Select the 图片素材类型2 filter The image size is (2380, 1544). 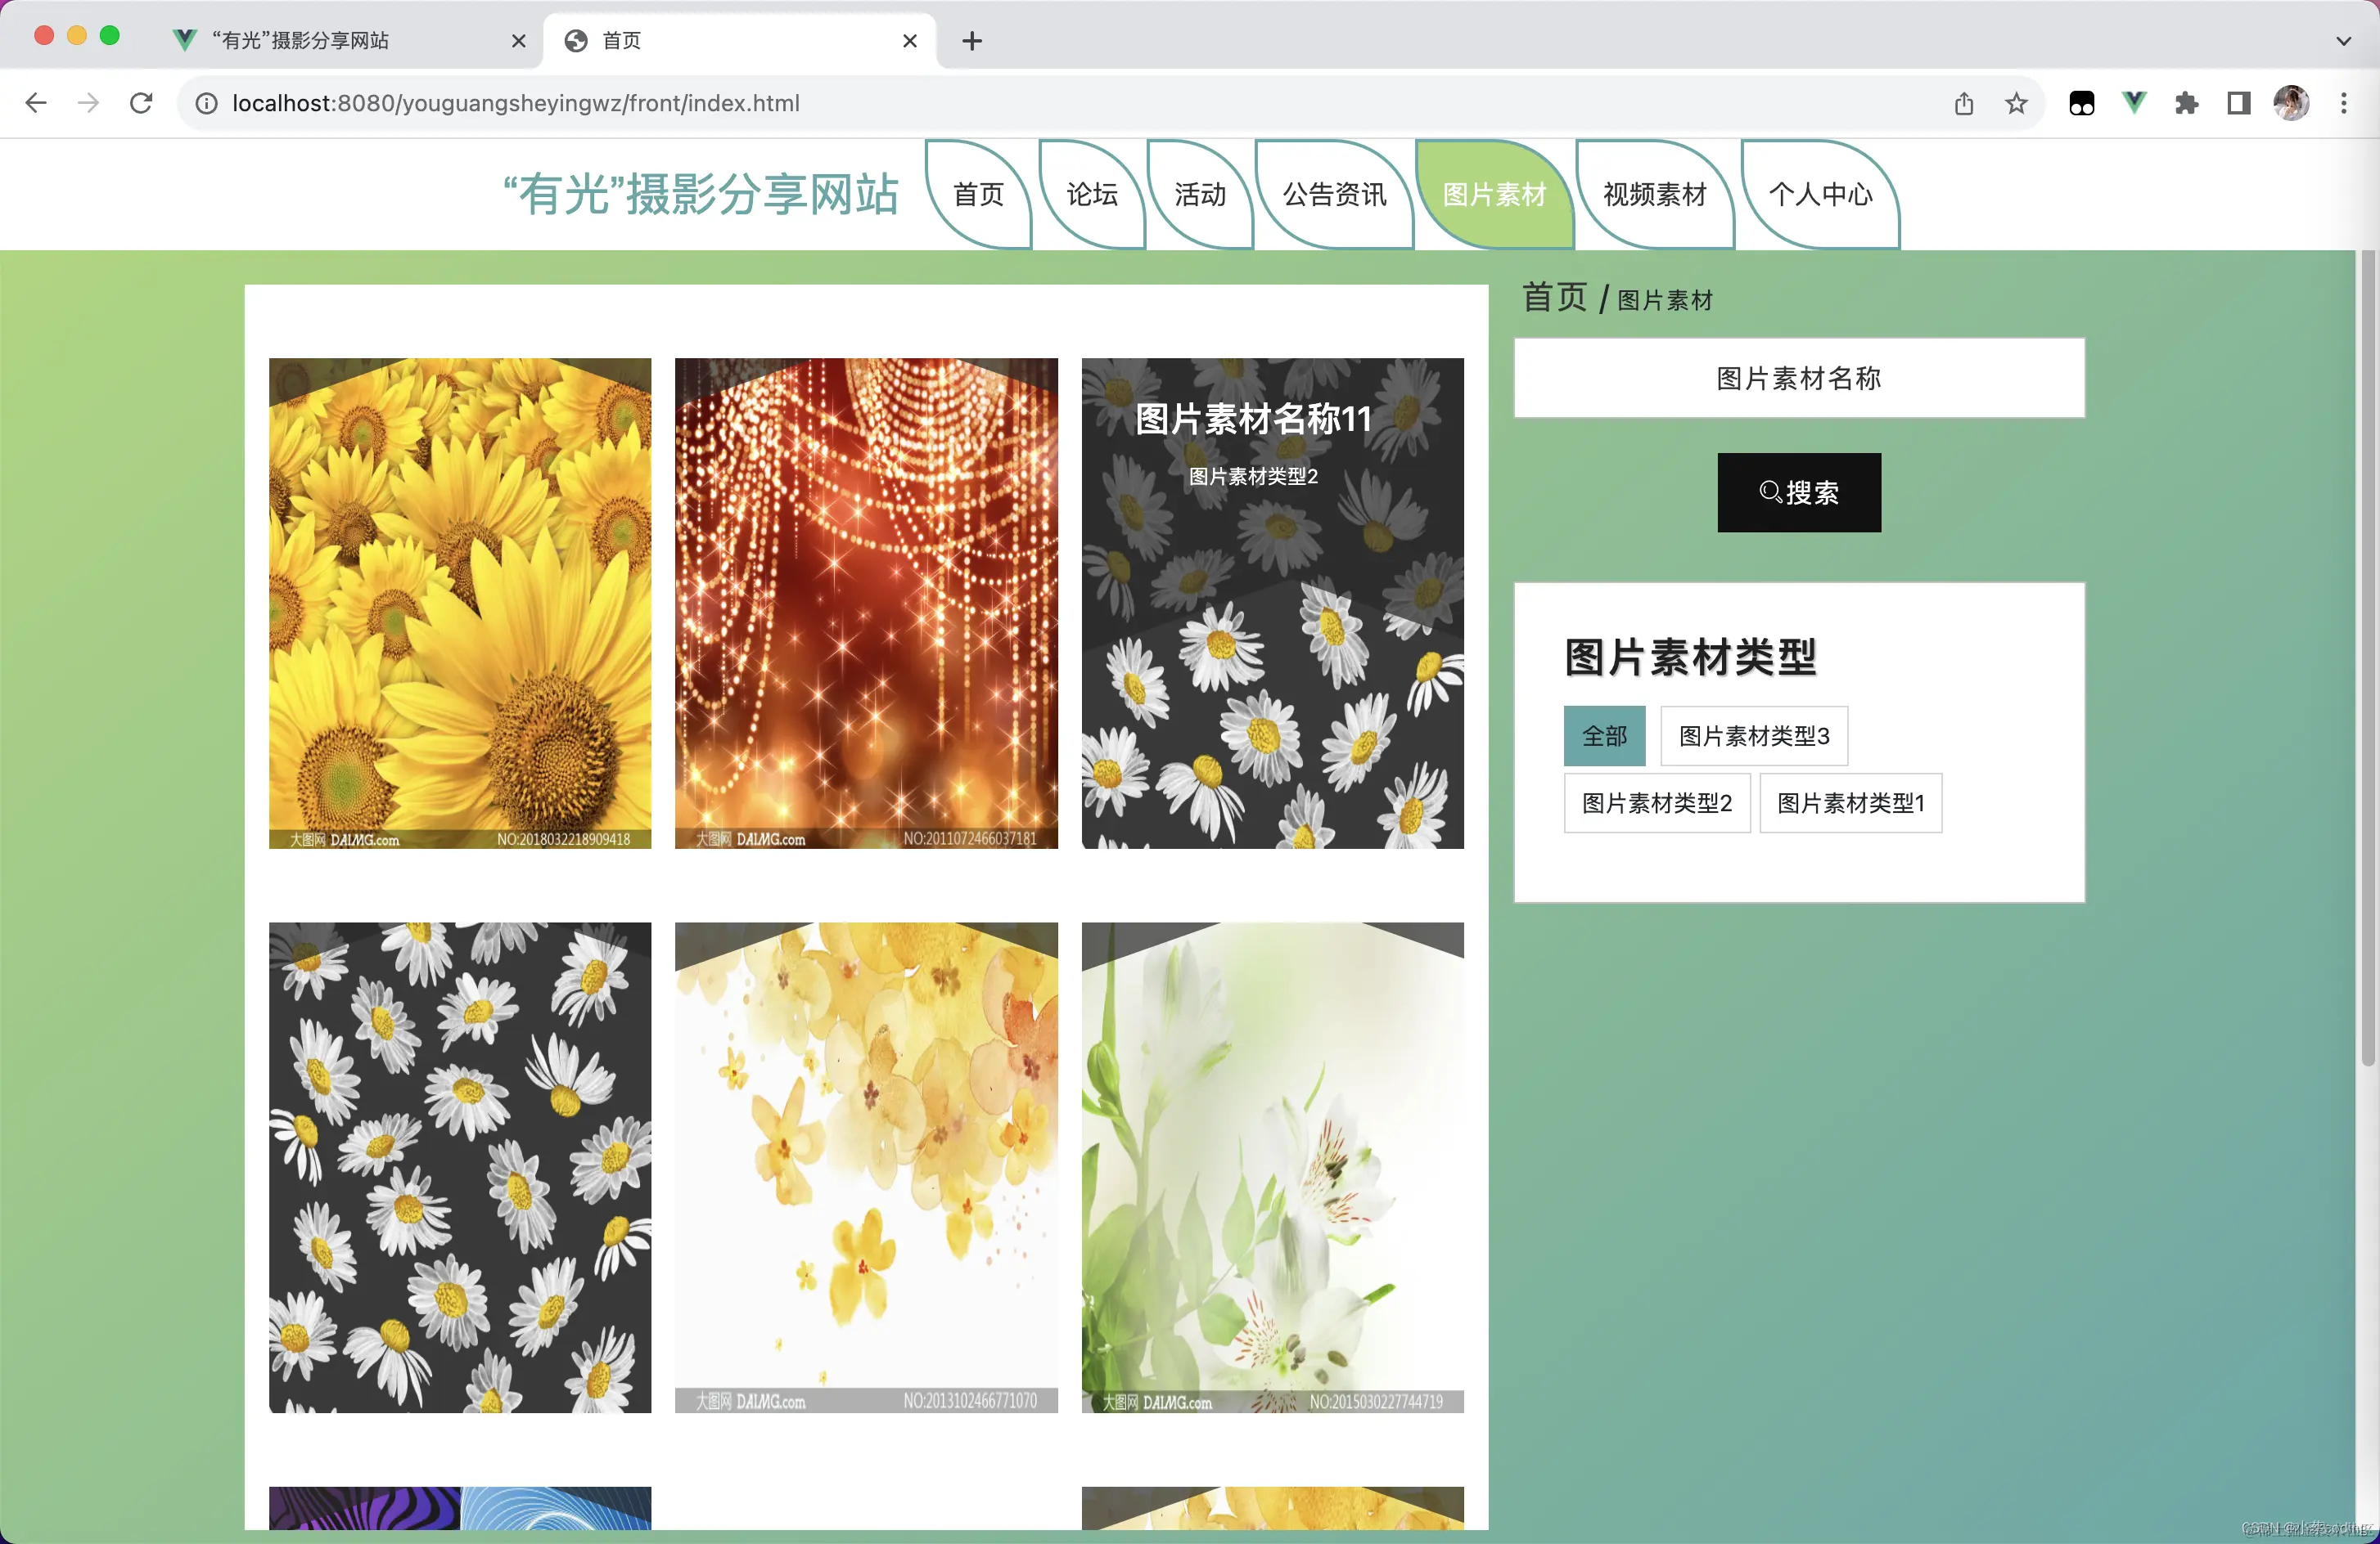[x=1656, y=802]
